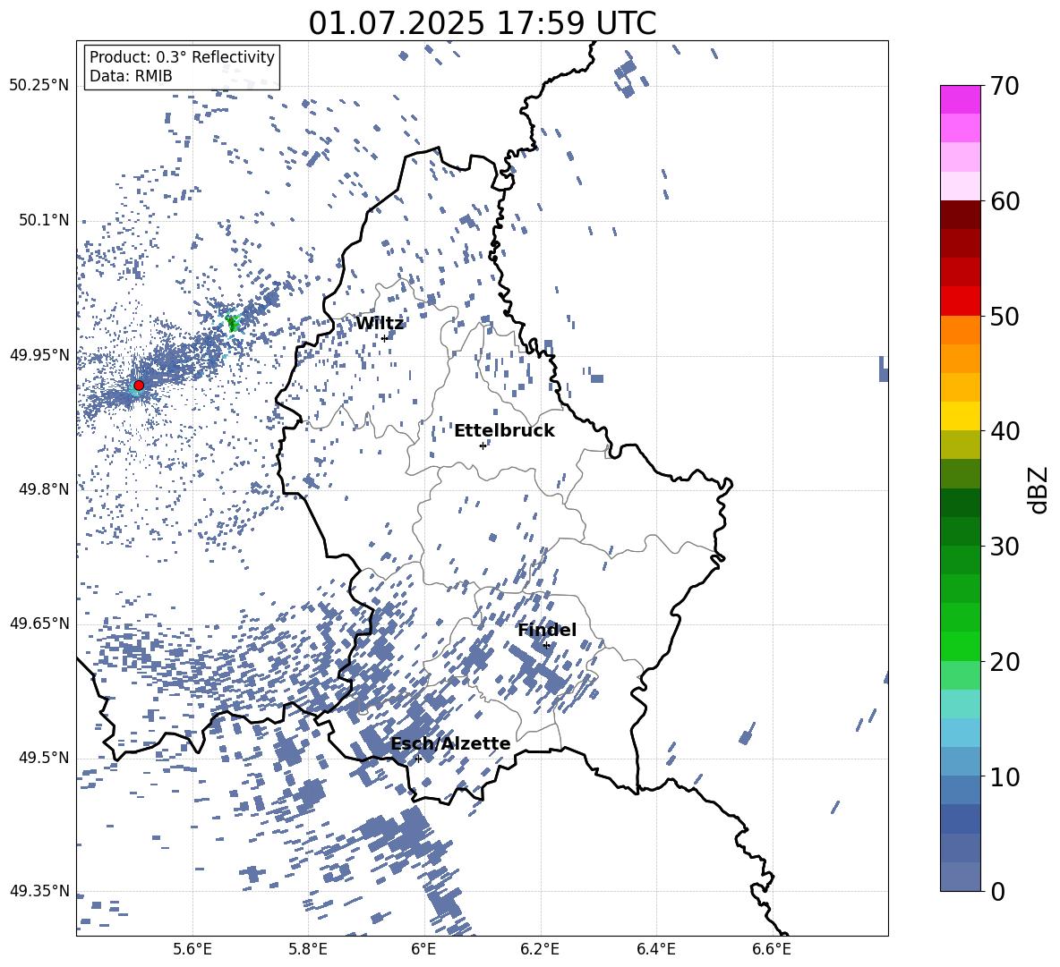The image size is (1060, 967).
Task: Click the 50.25°N latitude label
Action: tap(39, 86)
